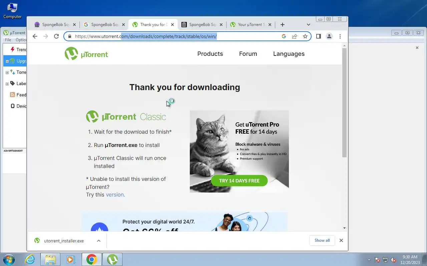Click the µTorrent Classic logo
Image resolution: width=427 pixels, height=266 pixels.
click(126, 117)
